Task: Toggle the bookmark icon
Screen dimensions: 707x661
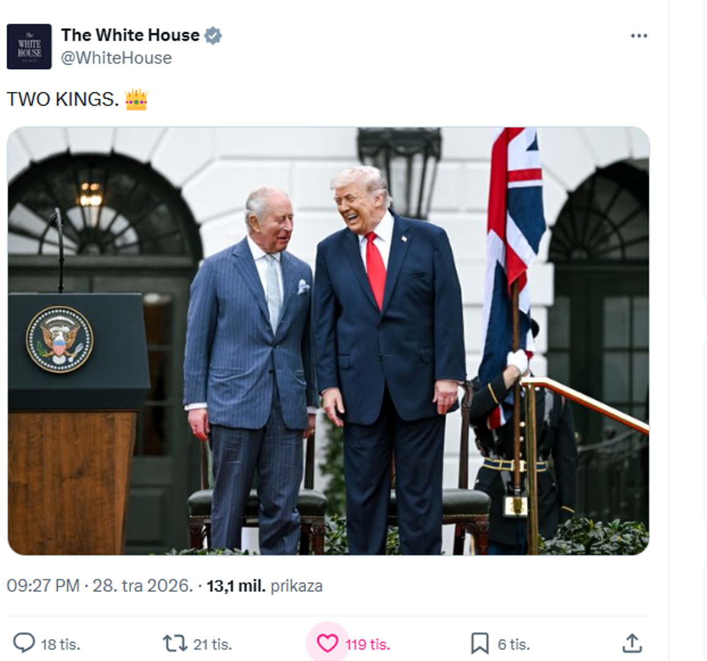Action: click(x=479, y=643)
